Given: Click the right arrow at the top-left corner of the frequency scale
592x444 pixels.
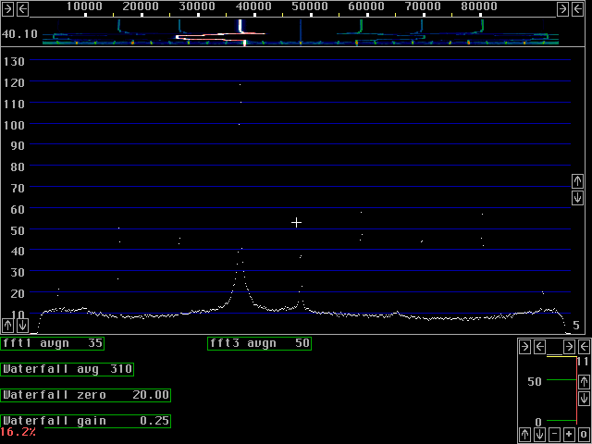Looking at the screenshot, I should (7, 9).
